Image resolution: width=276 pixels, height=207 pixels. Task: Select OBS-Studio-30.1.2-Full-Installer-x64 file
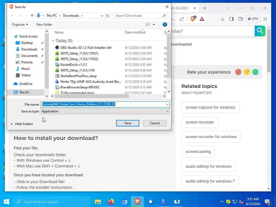pyautogui.click(x=86, y=48)
